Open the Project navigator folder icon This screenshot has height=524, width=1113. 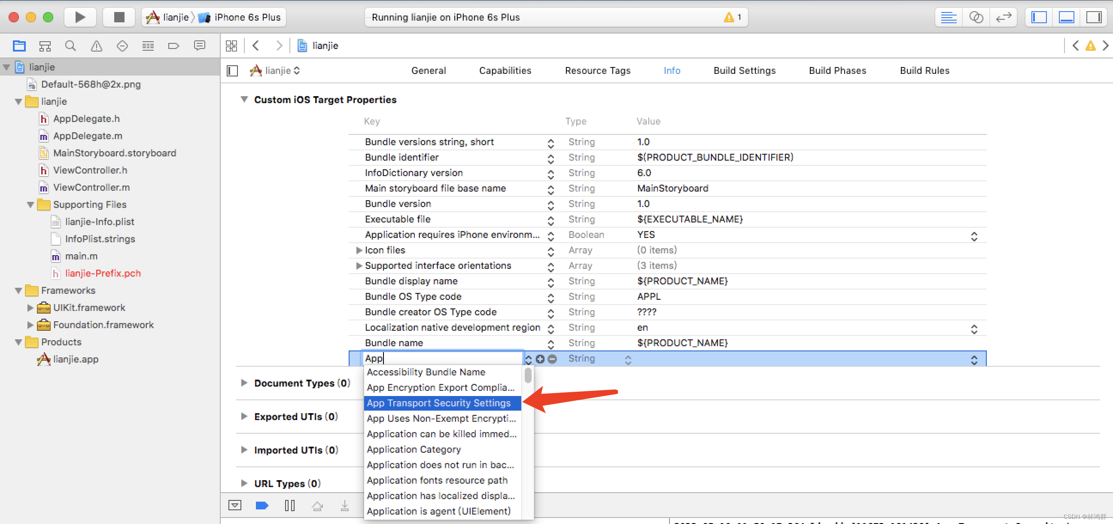(19, 46)
